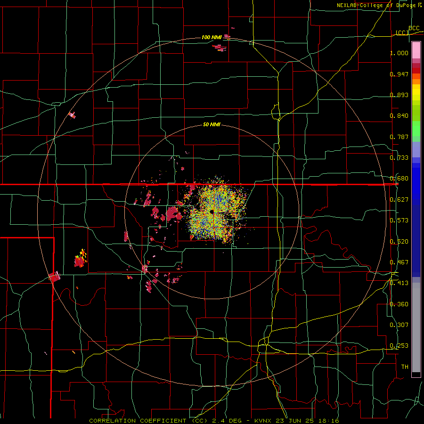Click the KVNX radar site identifier in the caption
This screenshot has height=424, width=424.
pyautogui.click(x=263, y=421)
